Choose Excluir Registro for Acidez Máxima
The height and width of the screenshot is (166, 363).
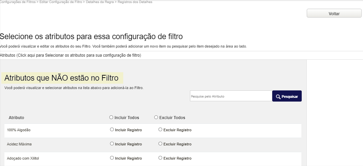160,144
